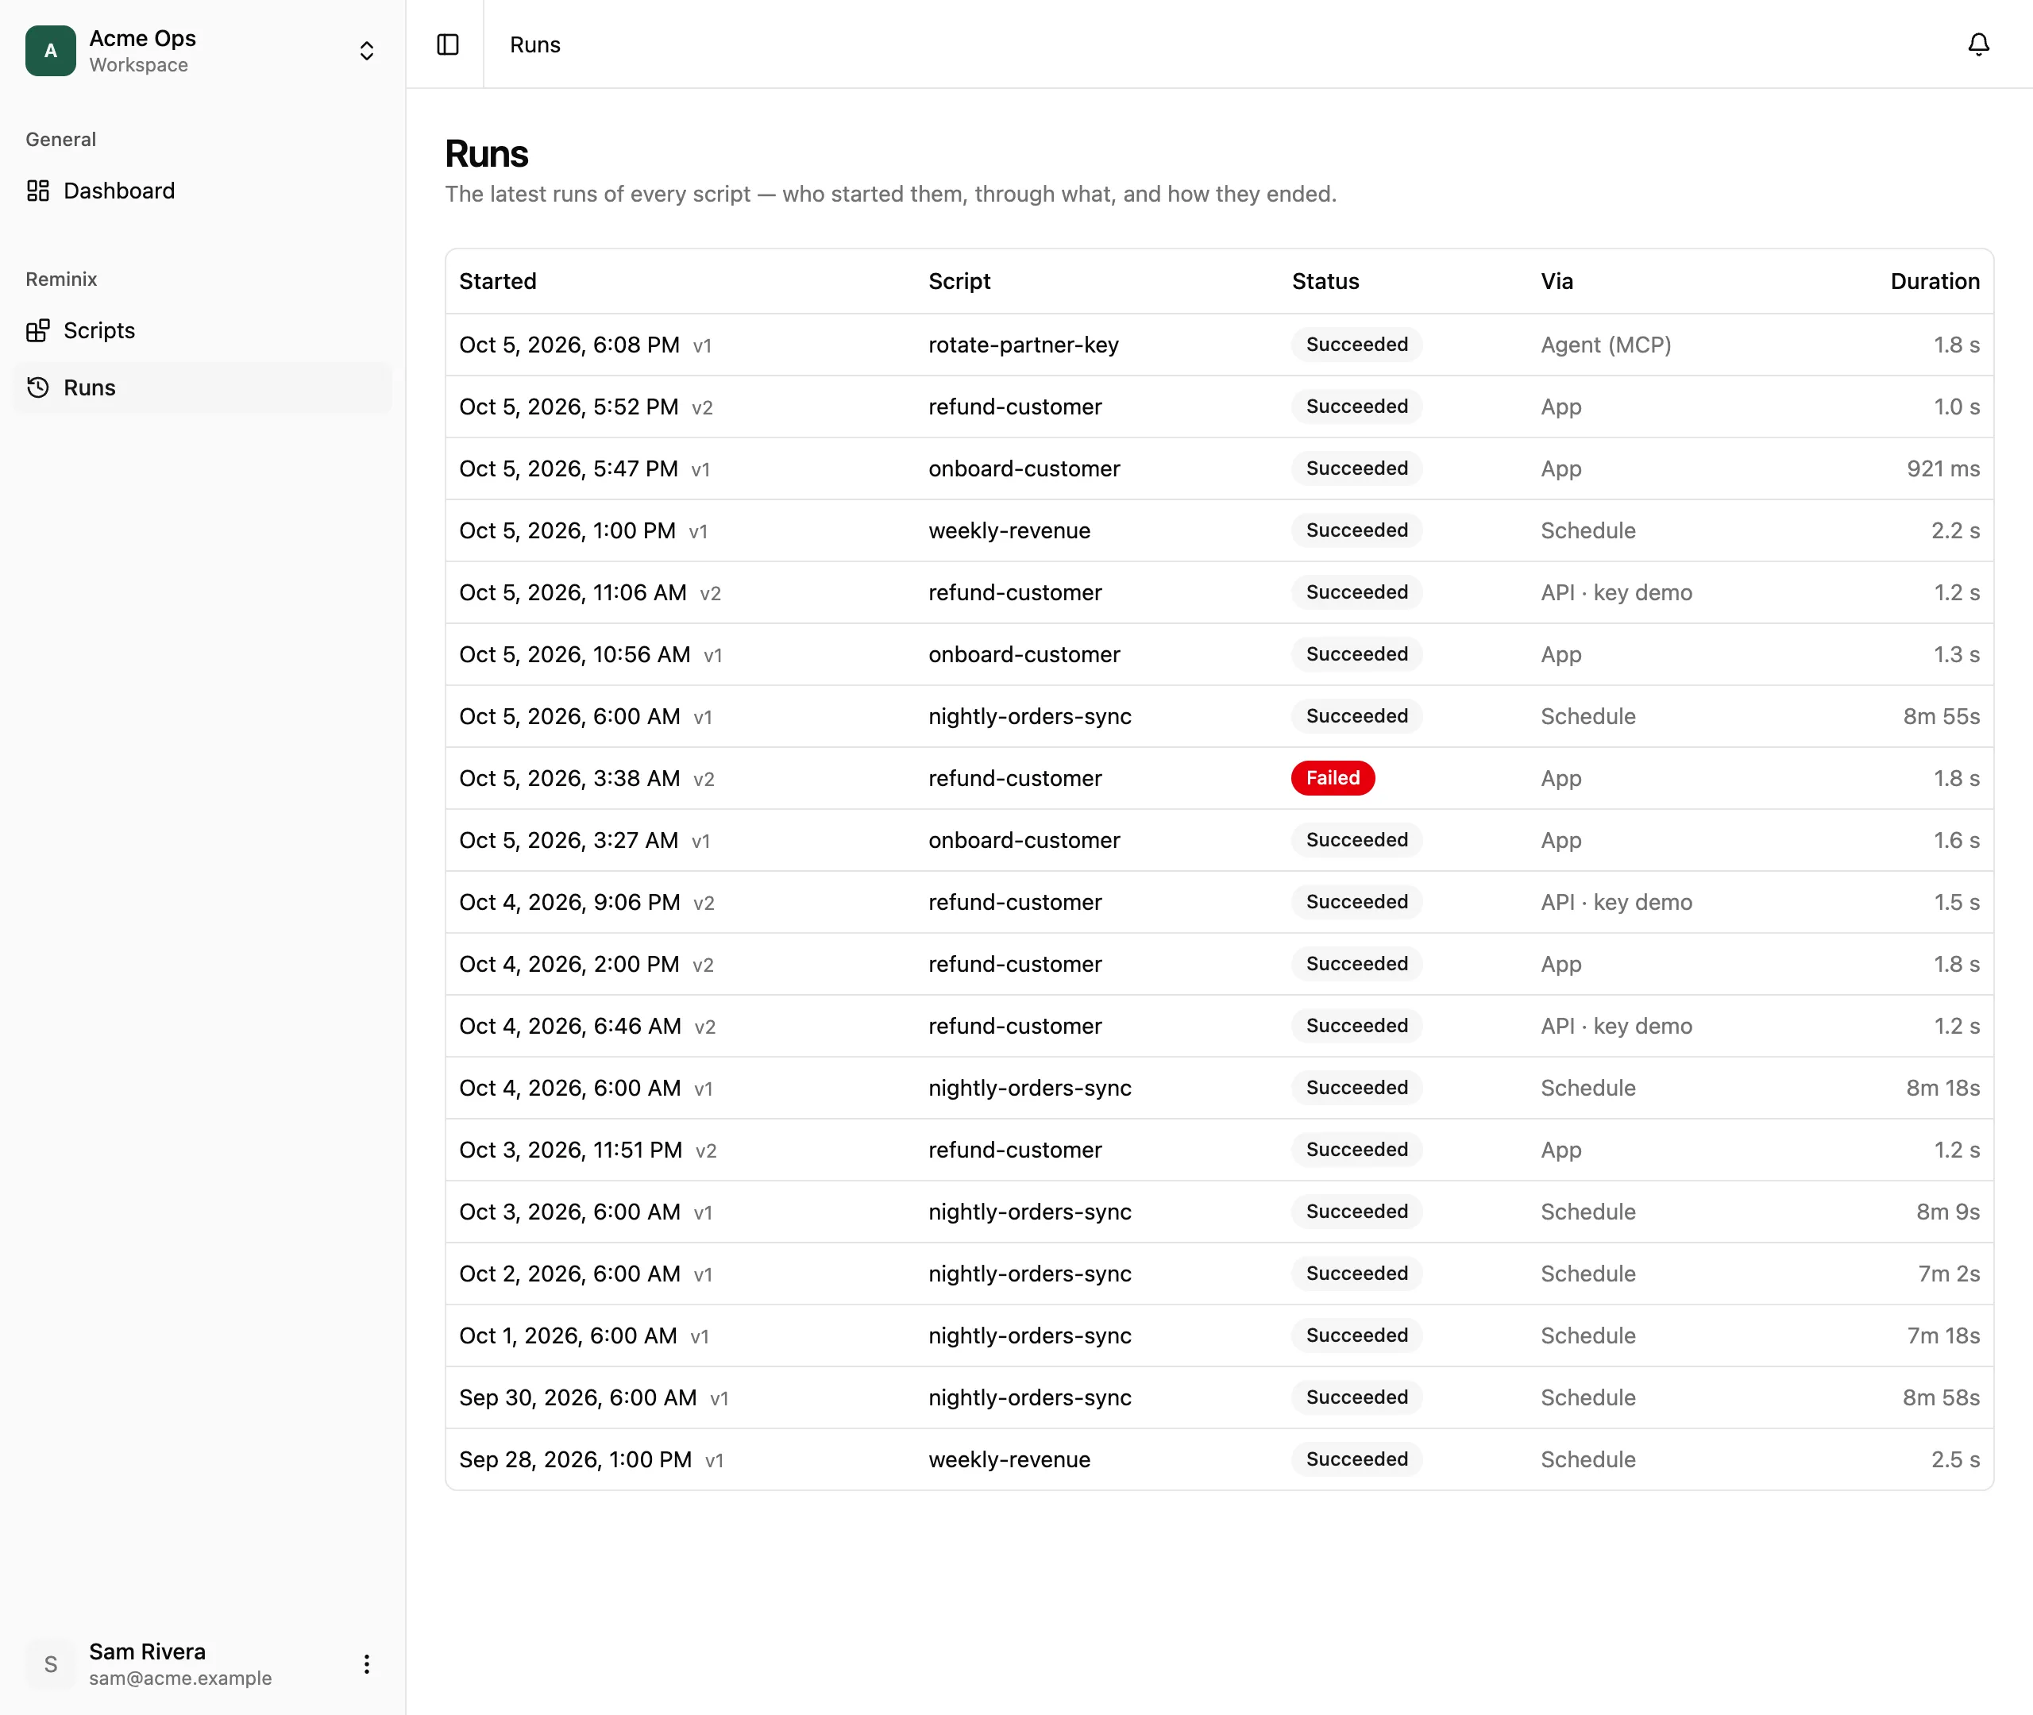Open the Sep 30, 2026, 6:00 AM run

pos(1219,1397)
